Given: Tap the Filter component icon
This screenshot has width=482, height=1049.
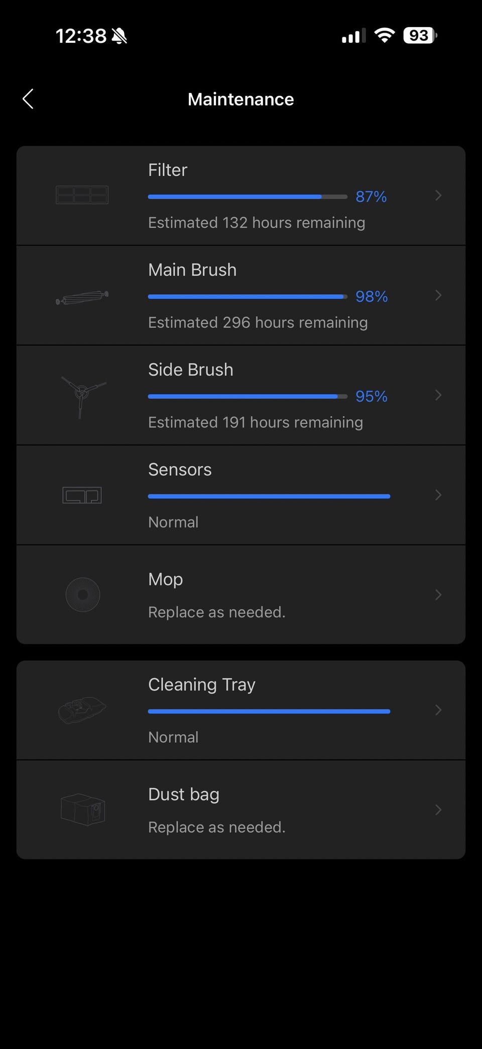Looking at the screenshot, I should [x=82, y=195].
